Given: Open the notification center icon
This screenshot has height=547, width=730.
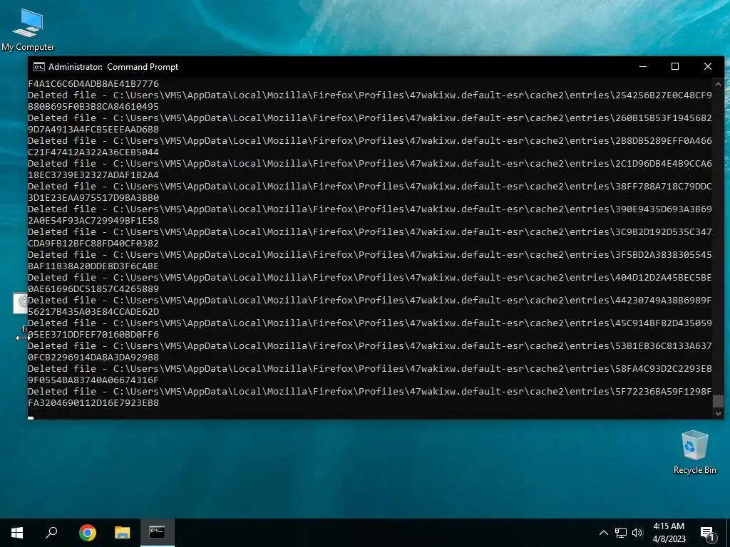Looking at the screenshot, I should point(707,533).
